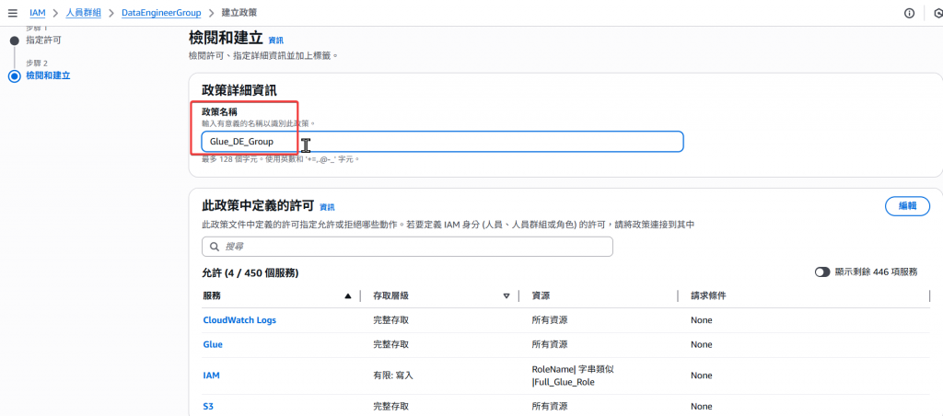The width and height of the screenshot is (943, 416).
Task: Click 有限: 寫入 access level cell
Action: [x=393, y=376]
